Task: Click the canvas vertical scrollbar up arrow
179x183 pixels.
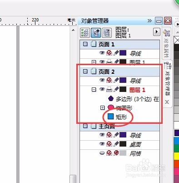Action: pos(73,30)
